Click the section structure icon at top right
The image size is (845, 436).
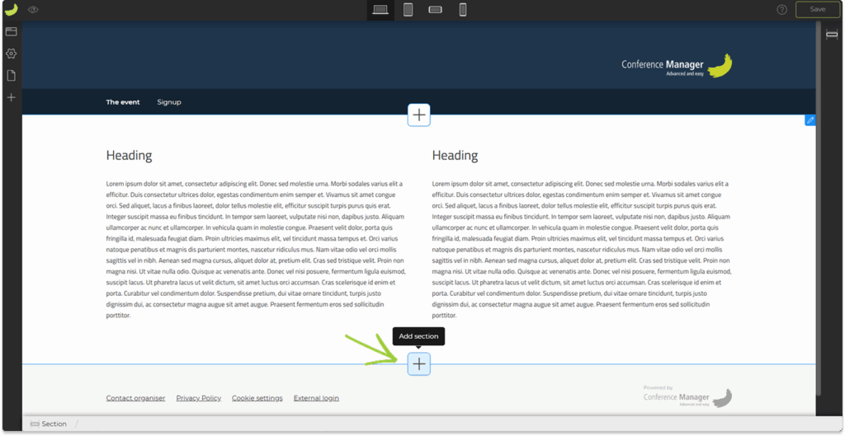[x=832, y=34]
